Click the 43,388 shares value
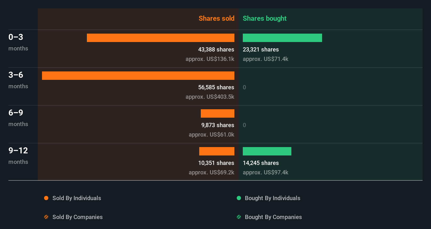 216,50
